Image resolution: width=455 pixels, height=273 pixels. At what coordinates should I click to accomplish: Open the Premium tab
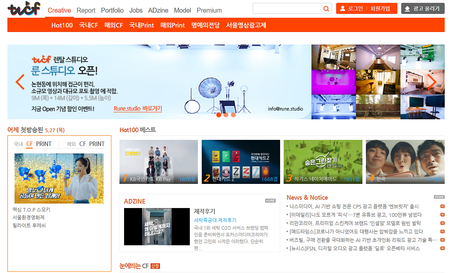tap(209, 10)
